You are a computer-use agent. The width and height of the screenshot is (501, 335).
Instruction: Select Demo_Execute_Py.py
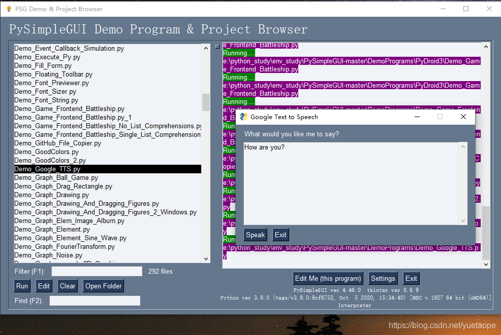click(107, 57)
